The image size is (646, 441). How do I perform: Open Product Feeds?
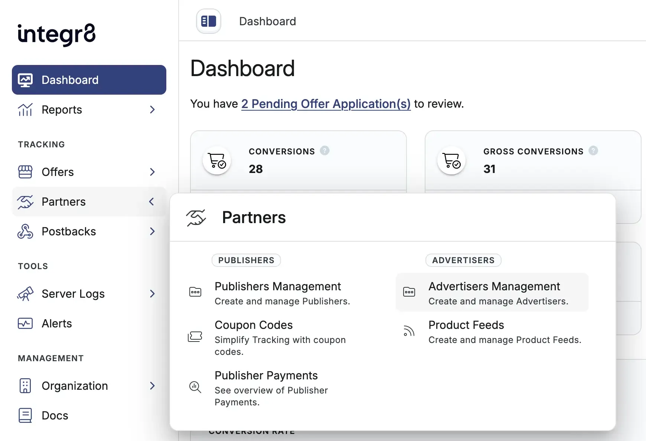tap(492, 331)
